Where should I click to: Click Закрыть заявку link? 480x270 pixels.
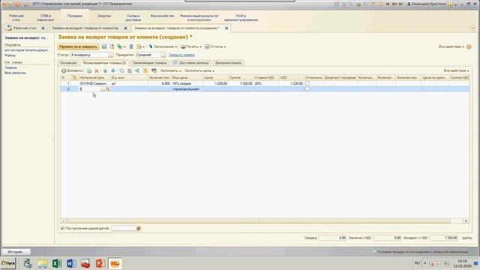181,55
